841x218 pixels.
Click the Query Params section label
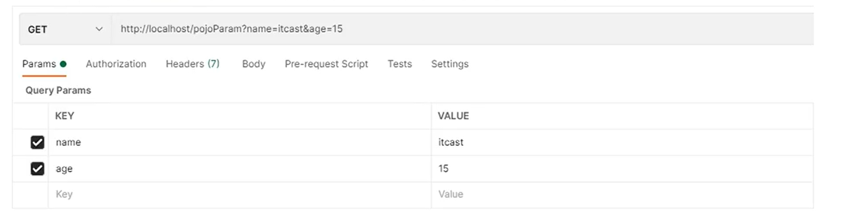(58, 90)
